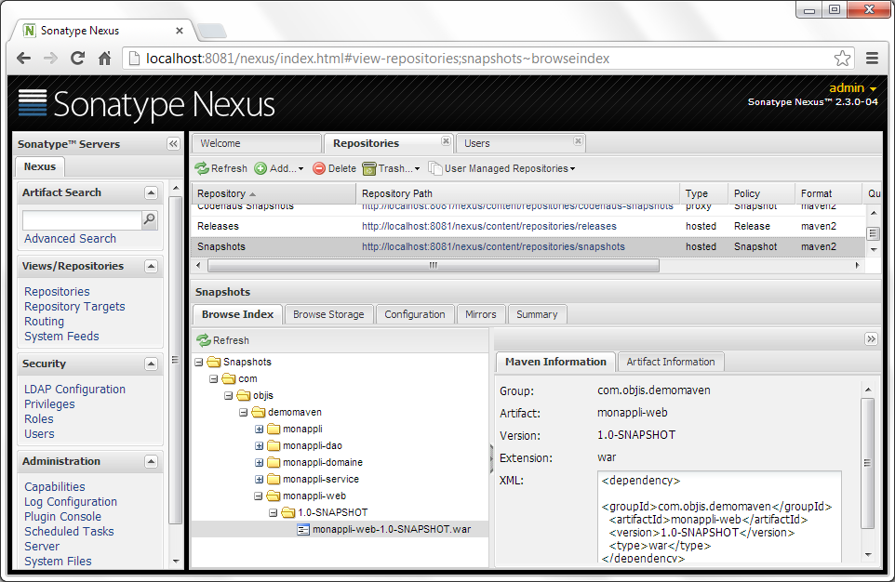
Task: Collapse the Snapshots root tree node
Action: pos(199,362)
